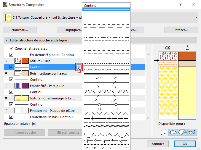Click the Insérer couche button

[25, 133]
